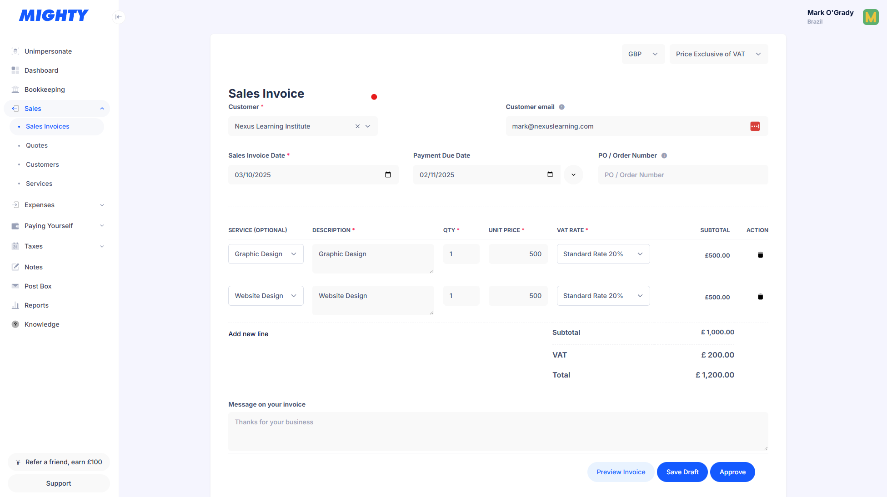Delete the Website Design line item
Viewport: 887px width, 497px height.
coord(760,297)
